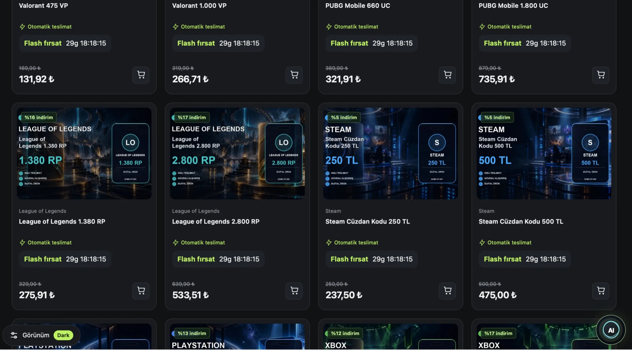The image size is (632, 350).
Task: Click the Flash fırsat timer on PUBG Mobile 1.800 UC
Action: [x=525, y=43]
